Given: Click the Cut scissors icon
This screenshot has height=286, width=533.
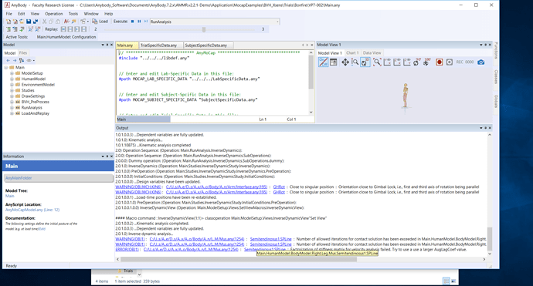Looking at the screenshot, I should coord(44,22).
